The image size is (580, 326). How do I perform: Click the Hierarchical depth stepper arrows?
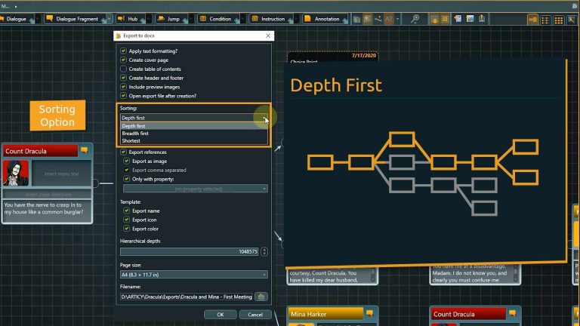click(264, 251)
